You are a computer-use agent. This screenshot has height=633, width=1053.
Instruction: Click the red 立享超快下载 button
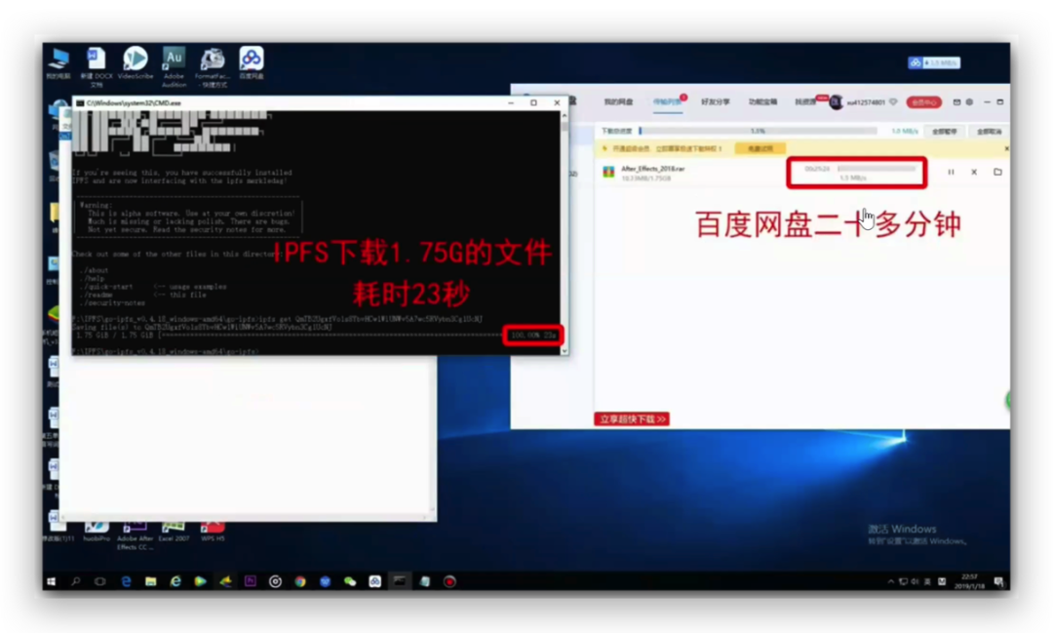click(x=631, y=418)
